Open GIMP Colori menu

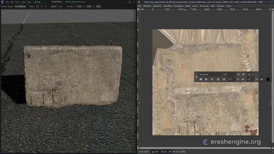195,6
